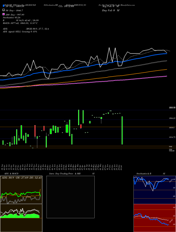Select the '50 Day = 1046.7' legend text
The image size is (176, 232).
point(14,11)
